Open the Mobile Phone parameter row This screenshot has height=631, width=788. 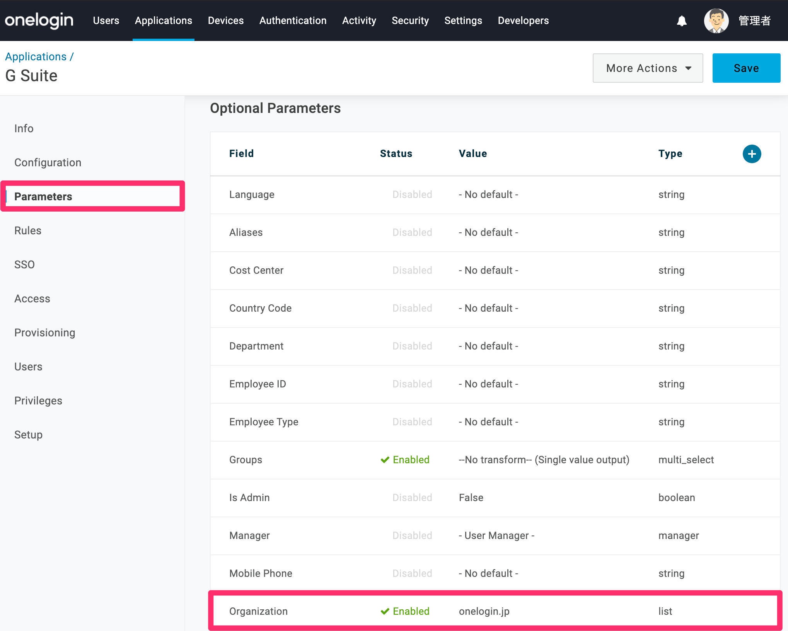pyautogui.click(x=495, y=574)
